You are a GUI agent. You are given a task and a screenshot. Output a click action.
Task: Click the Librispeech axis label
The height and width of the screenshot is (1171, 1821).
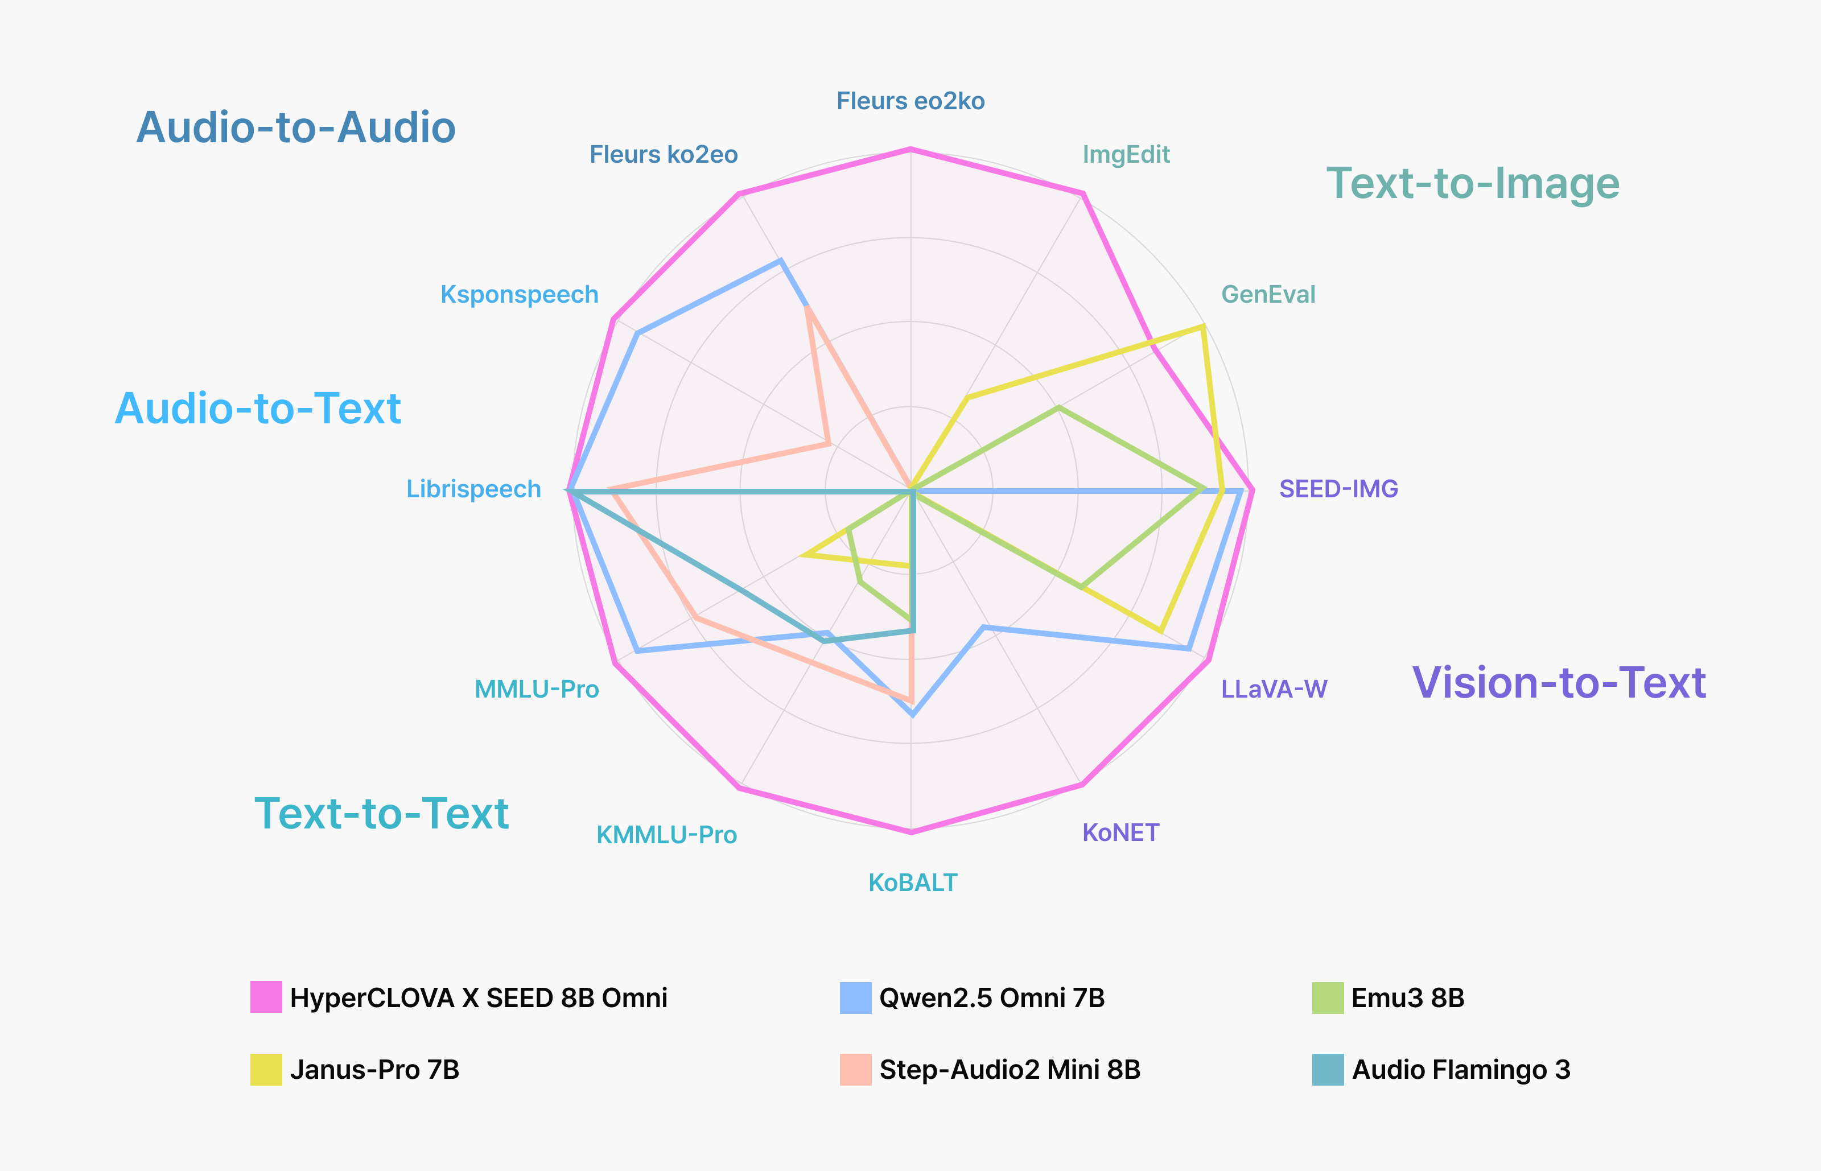[473, 488]
